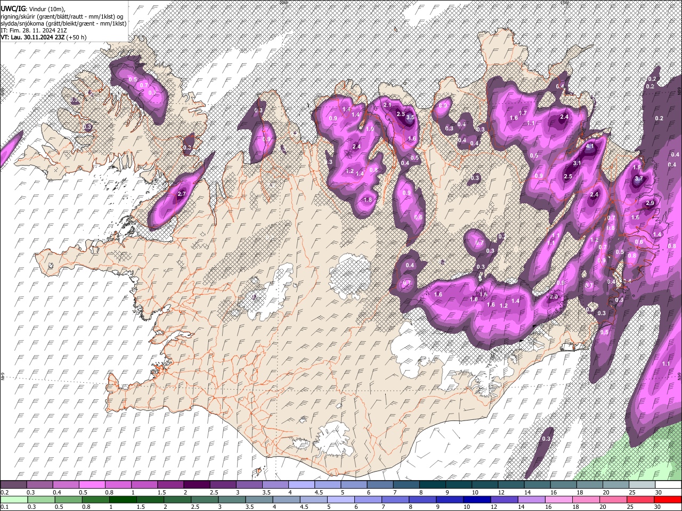Click the 2.7 snowfall value on the map
This screenshot has width=682, height=511.
coord(181,194)
